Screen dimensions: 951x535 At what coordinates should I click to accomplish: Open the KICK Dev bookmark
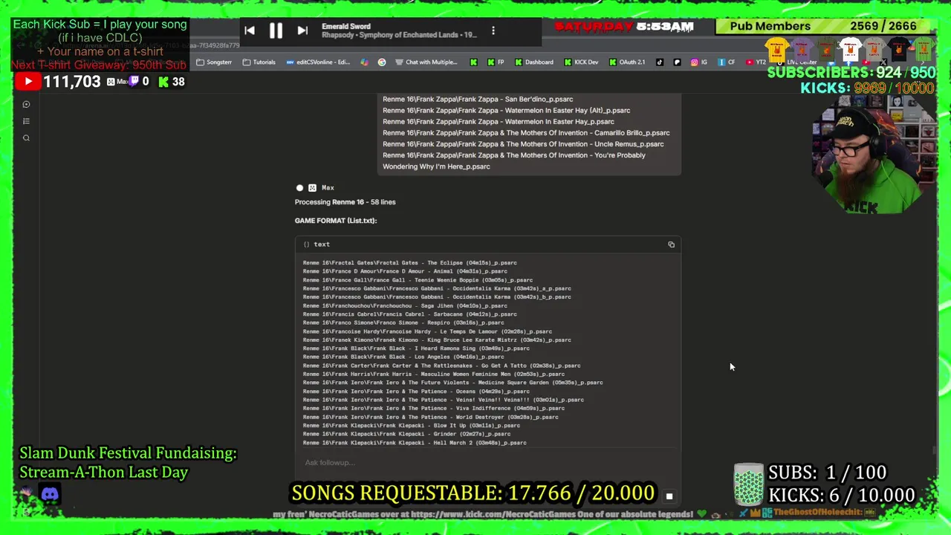pos(581,62)
